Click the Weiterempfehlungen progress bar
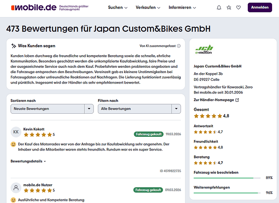The width and height of the screenshot is (279, 203). tap(227, 193)
